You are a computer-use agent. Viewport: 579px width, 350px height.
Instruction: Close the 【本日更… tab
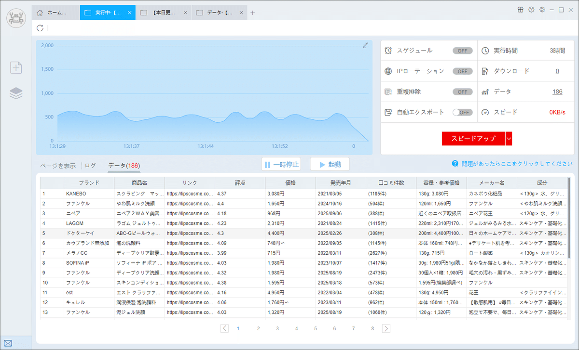coord(186,13)
